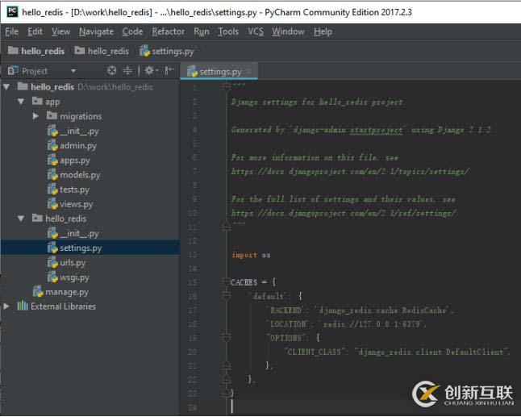Open the Run menu

coord(202,31)
